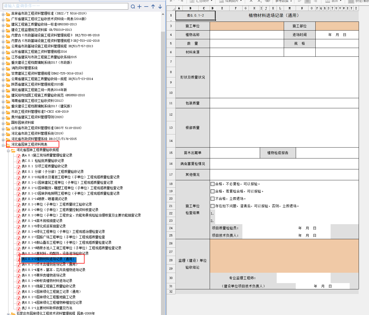
Task: Select column header E
Action: [222, 8]
